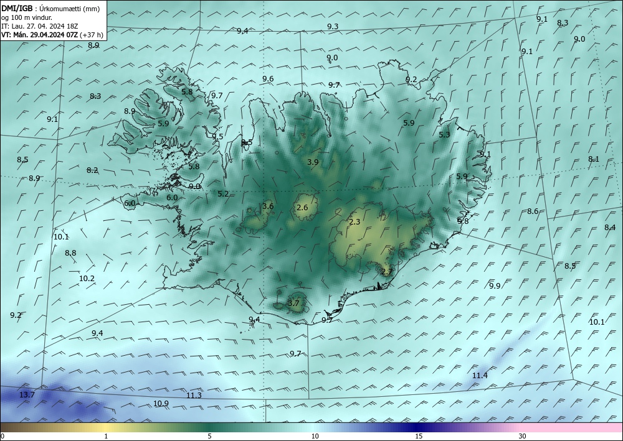Click the 13.7 value on the map
This screenshot has width=623, height=441.
click(x=27, y=394)
